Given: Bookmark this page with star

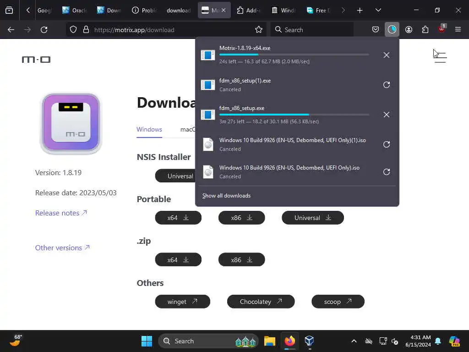Looking at the screenshot, I should 259,30.
